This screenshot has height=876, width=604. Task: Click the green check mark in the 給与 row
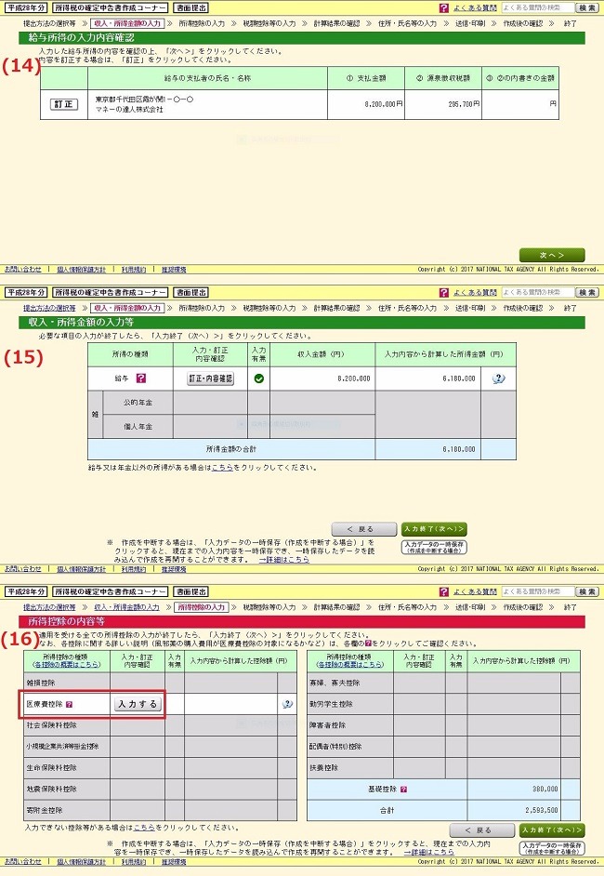(x=259, y=378)
